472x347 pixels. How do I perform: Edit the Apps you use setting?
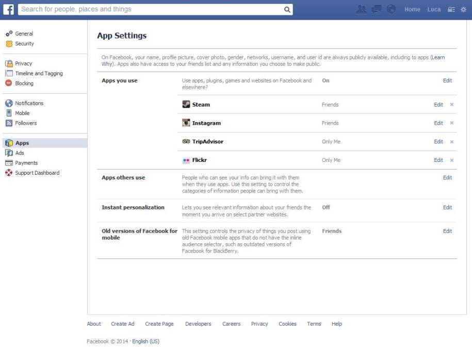point(447,80)
